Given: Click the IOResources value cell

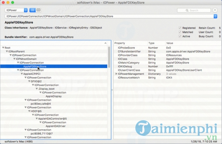Looking at the screenshot, I should [x=174, y=55].
